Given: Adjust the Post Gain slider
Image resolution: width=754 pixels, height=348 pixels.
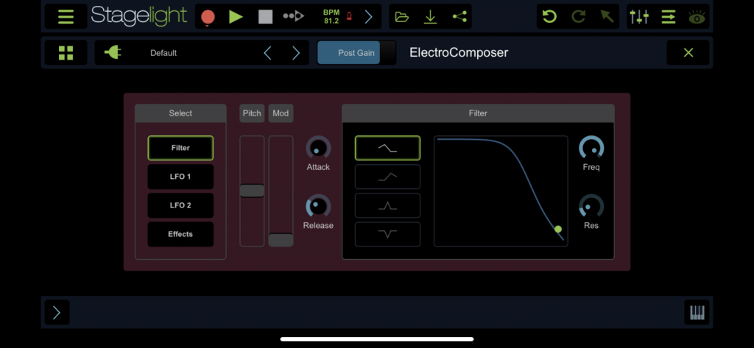Looking at the screenshot, I should coord(357,53).
